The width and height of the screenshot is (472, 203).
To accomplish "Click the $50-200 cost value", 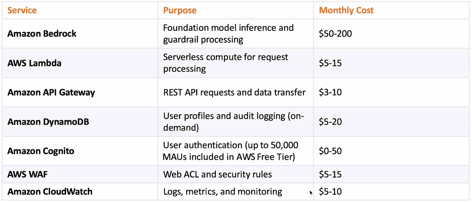I will (335, 33).
